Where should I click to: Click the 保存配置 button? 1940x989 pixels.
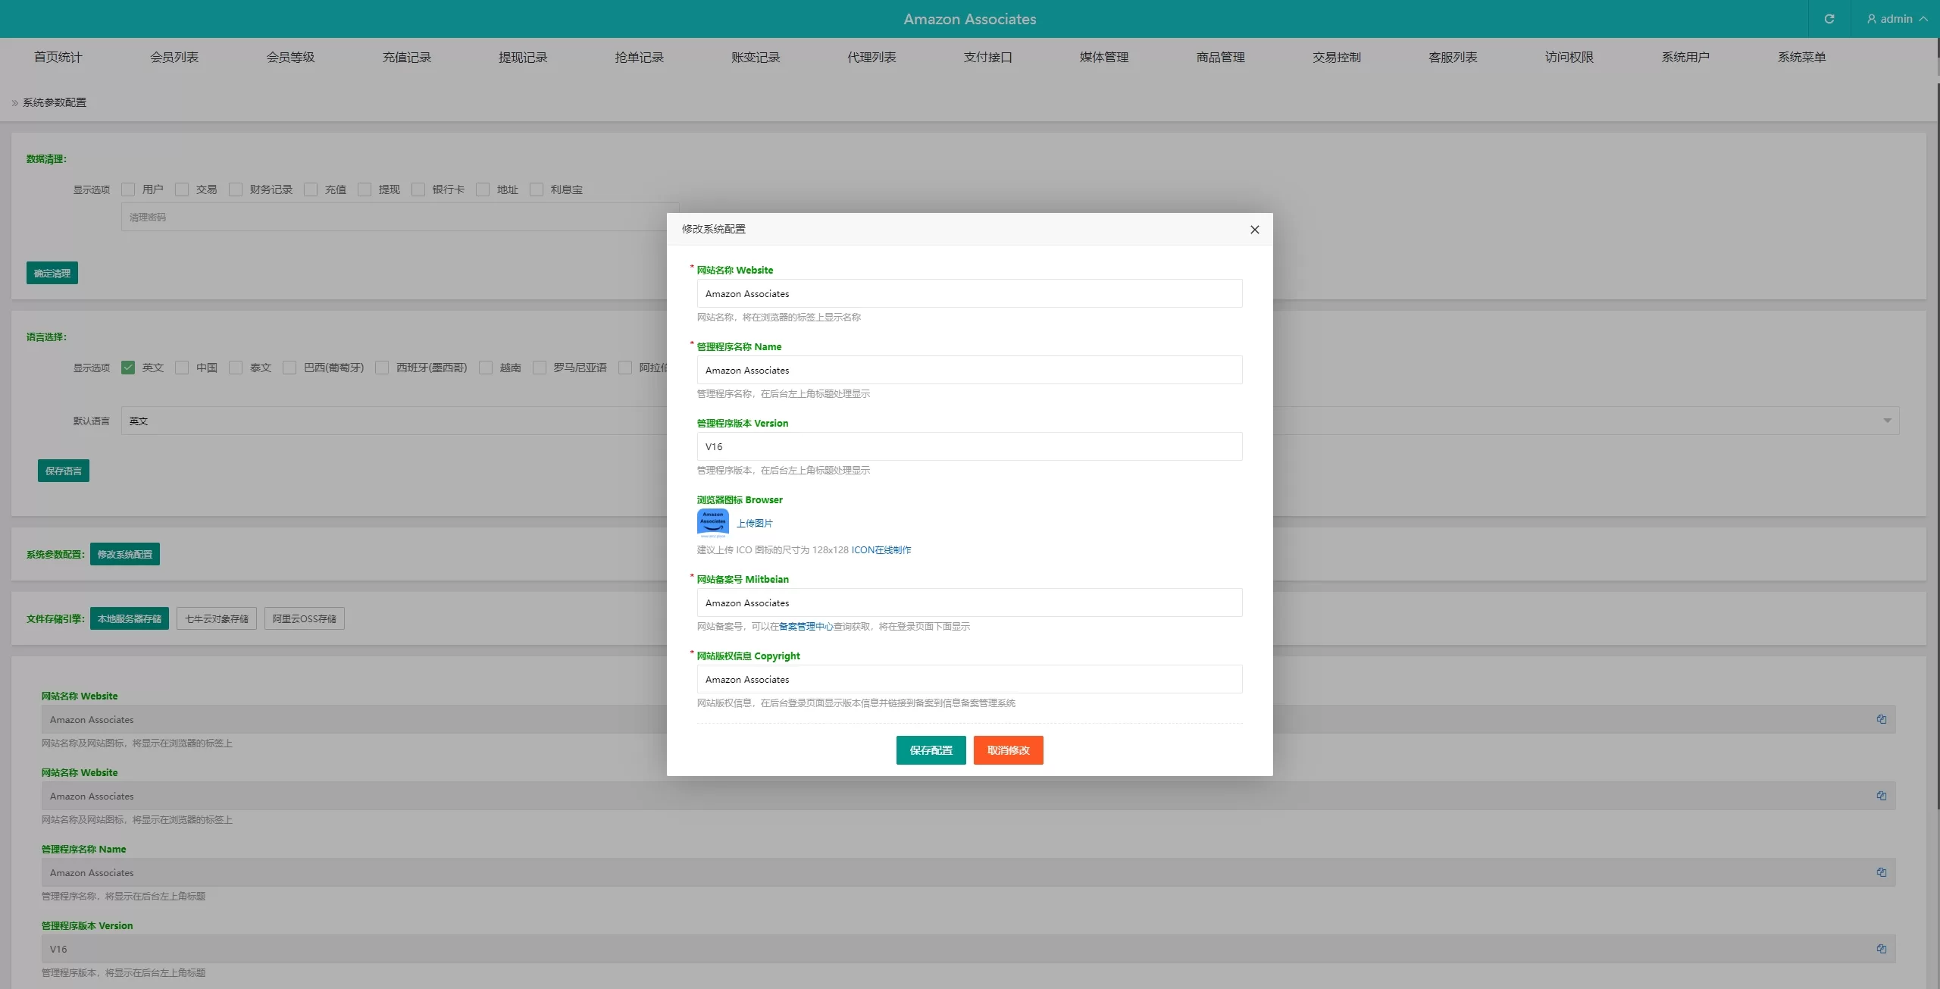[931, 750]
